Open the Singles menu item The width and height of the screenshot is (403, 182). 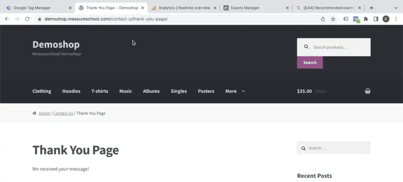tap(179, 91)
